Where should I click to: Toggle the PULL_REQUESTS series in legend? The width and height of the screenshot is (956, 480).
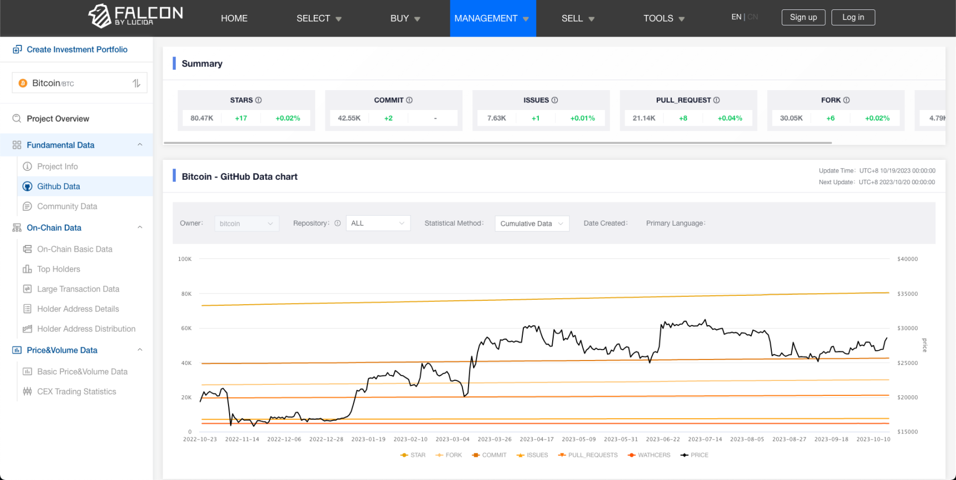pos(588,455)
